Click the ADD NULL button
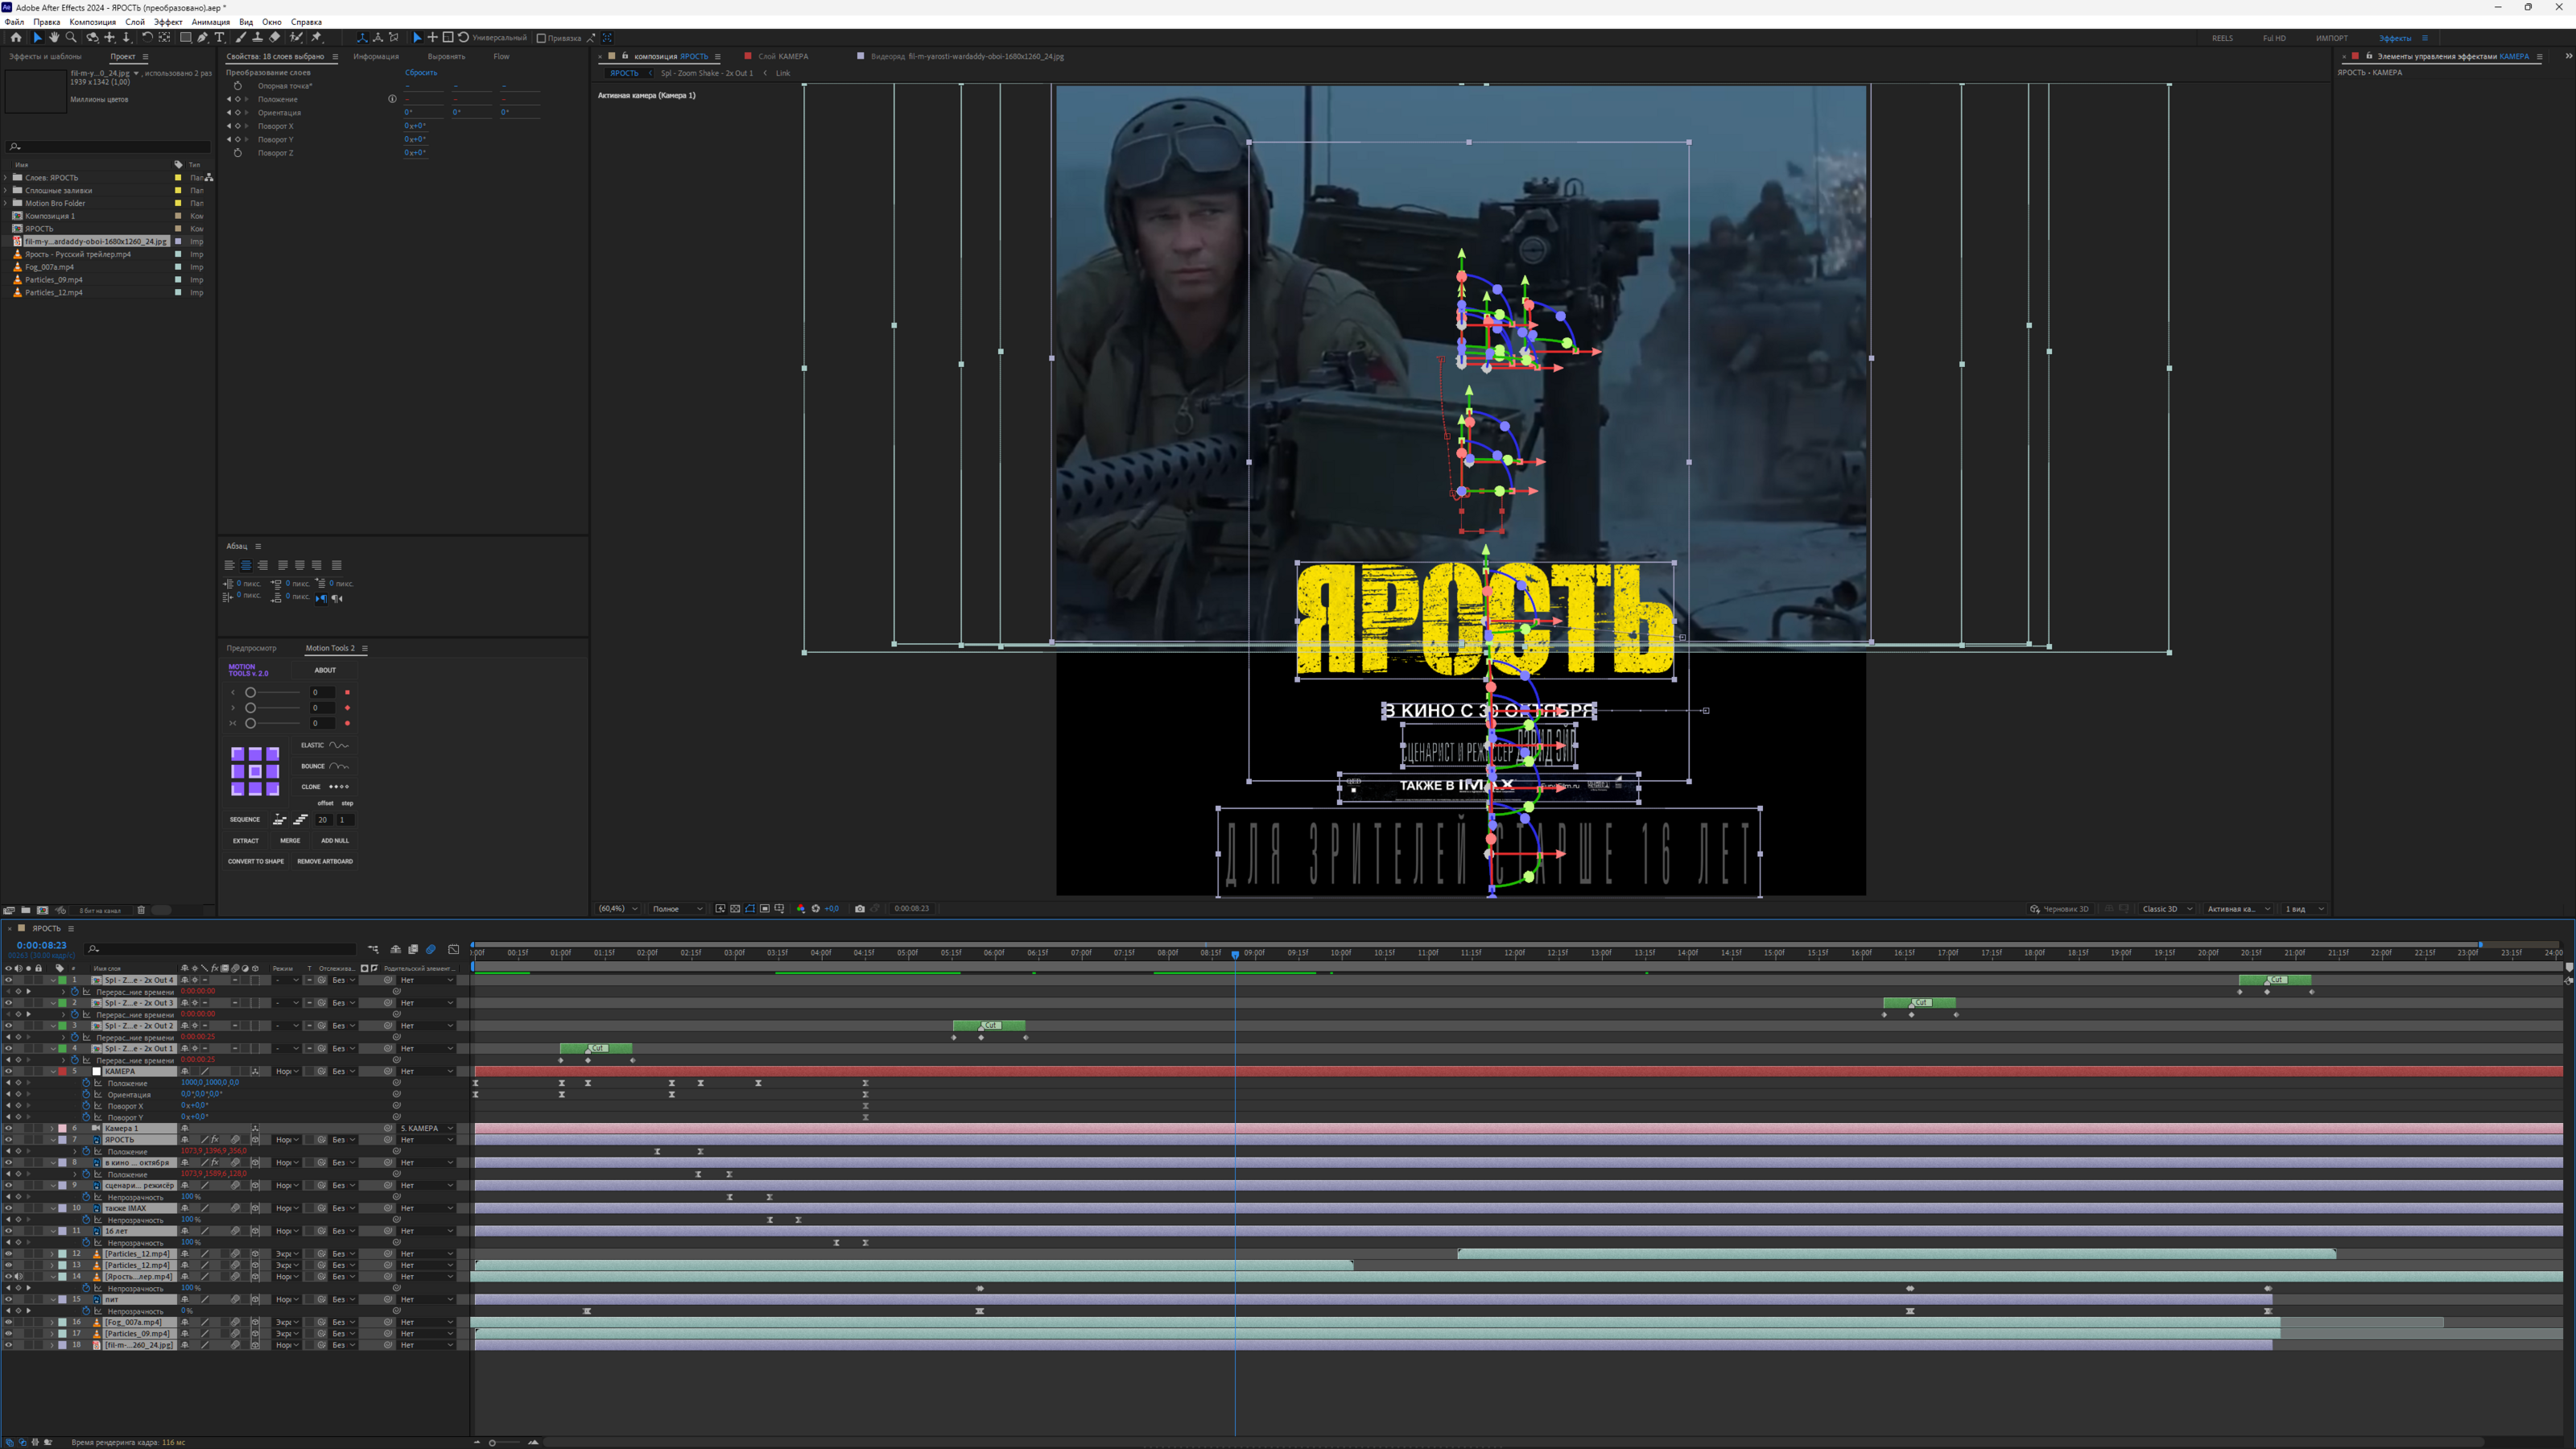 point(334,840)
